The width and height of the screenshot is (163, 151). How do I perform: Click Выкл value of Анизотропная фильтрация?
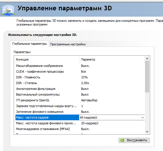coord(85,89)
